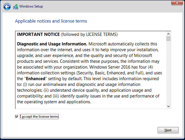This screenshot has height=140, width=185.
Task: Click the 'Diagnostic and Usage Information.' bold text
Action: (x=52, y=44)
